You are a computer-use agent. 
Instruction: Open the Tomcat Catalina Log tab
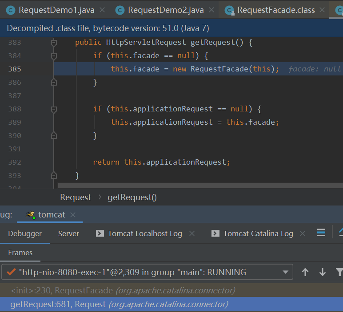[258, 233]
